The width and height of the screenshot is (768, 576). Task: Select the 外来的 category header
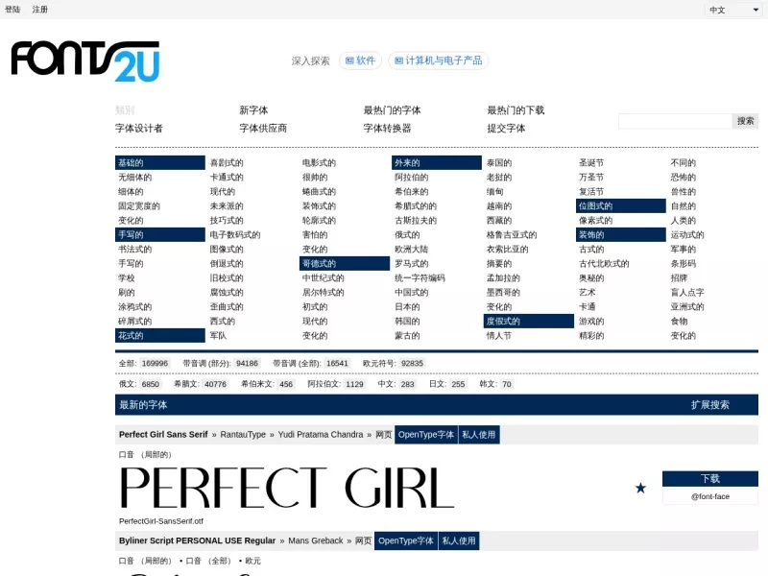437,162
